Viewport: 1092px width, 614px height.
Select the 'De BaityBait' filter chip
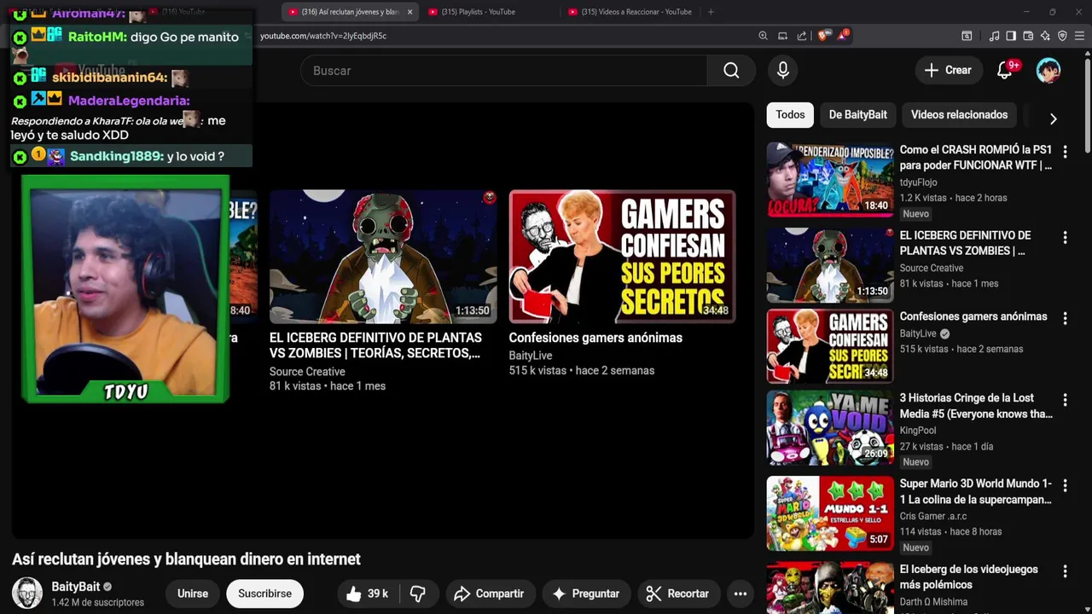(x=857, y=115)
